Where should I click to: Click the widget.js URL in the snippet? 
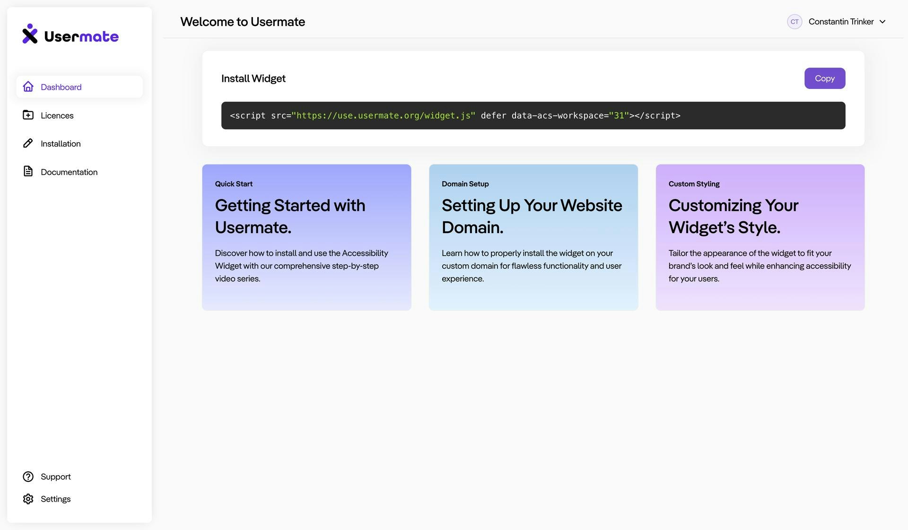coord(384,115)
